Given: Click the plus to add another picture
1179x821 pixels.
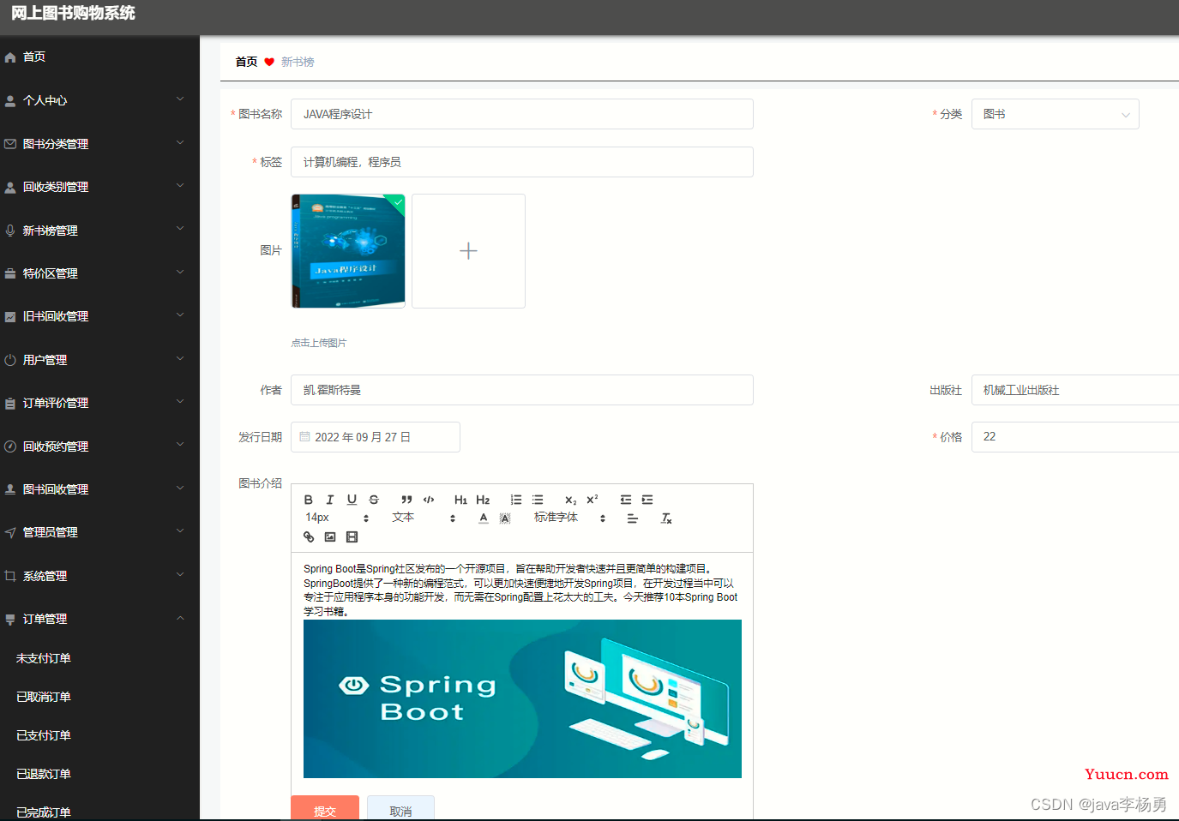Looking at the screenshot, I should (468, 251).
